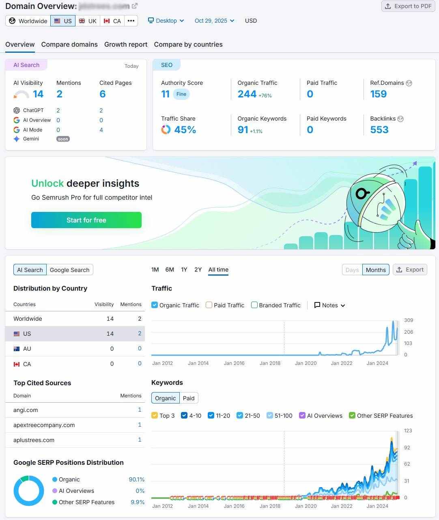Screen dimensions: 439x520
Task: Open the Authority Score value 11
Action: [165, 94]
